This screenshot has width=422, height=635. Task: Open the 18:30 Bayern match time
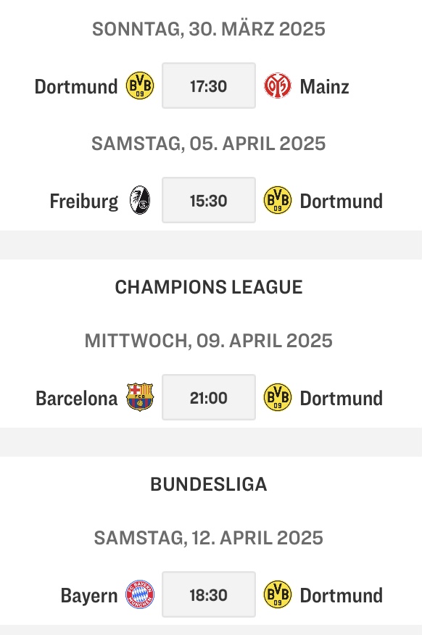[x=209, y=594]
